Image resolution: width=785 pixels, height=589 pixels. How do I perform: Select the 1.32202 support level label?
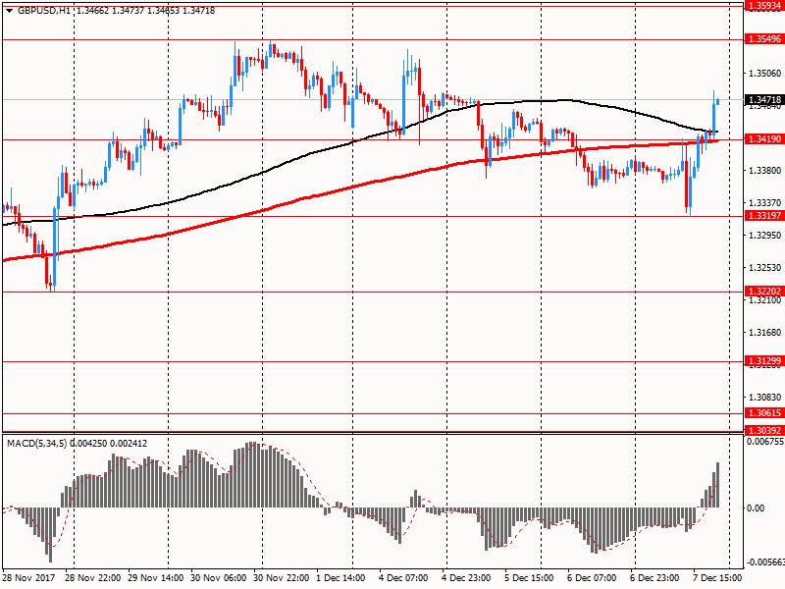(764, 291)
